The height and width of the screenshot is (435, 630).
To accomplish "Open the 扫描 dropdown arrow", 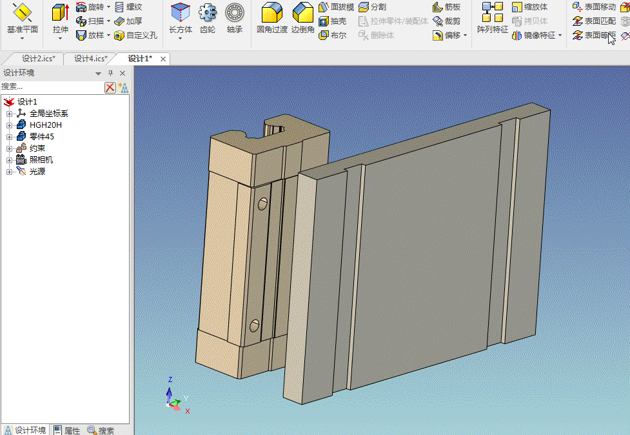I will pyautogui.click(x=108, y=21).
